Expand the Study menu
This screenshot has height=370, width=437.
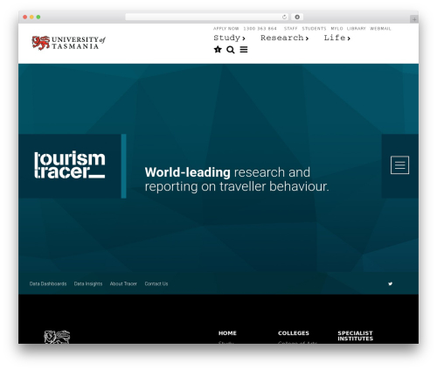[x=229, y=38]
